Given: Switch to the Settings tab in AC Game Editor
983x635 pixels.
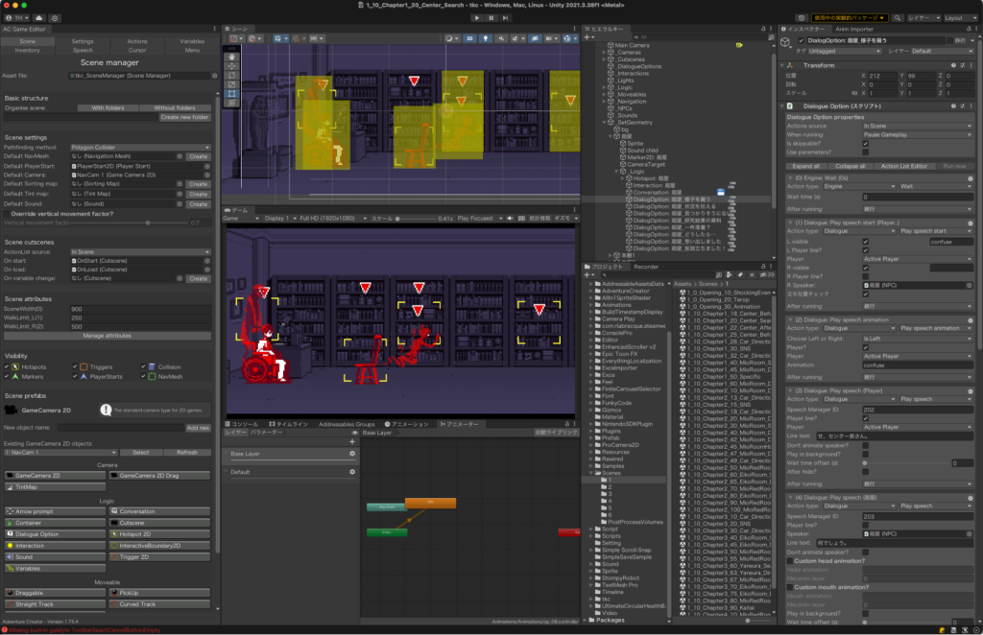Looking at the screenshot, I should (83, 41).
